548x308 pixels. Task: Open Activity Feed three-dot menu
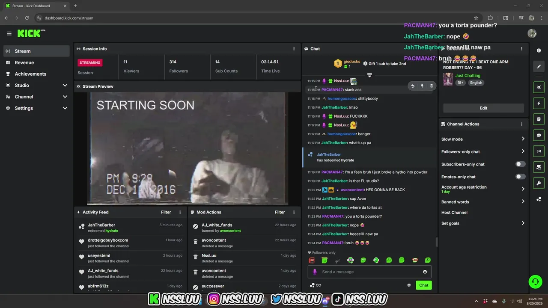pyautogui.click(x=180, y=212)
